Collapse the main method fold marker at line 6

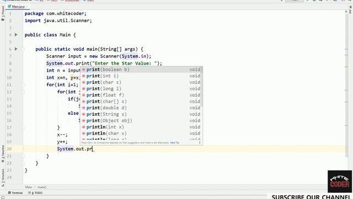pos(23,49)
